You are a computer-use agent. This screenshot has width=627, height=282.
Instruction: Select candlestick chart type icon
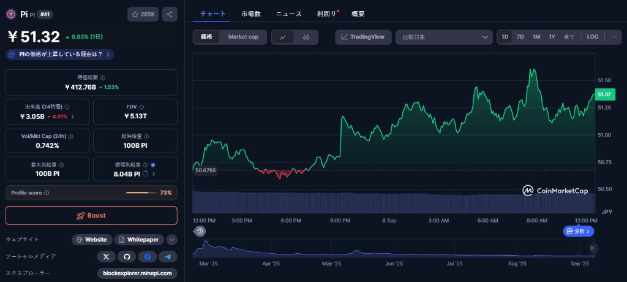(306, 37)
